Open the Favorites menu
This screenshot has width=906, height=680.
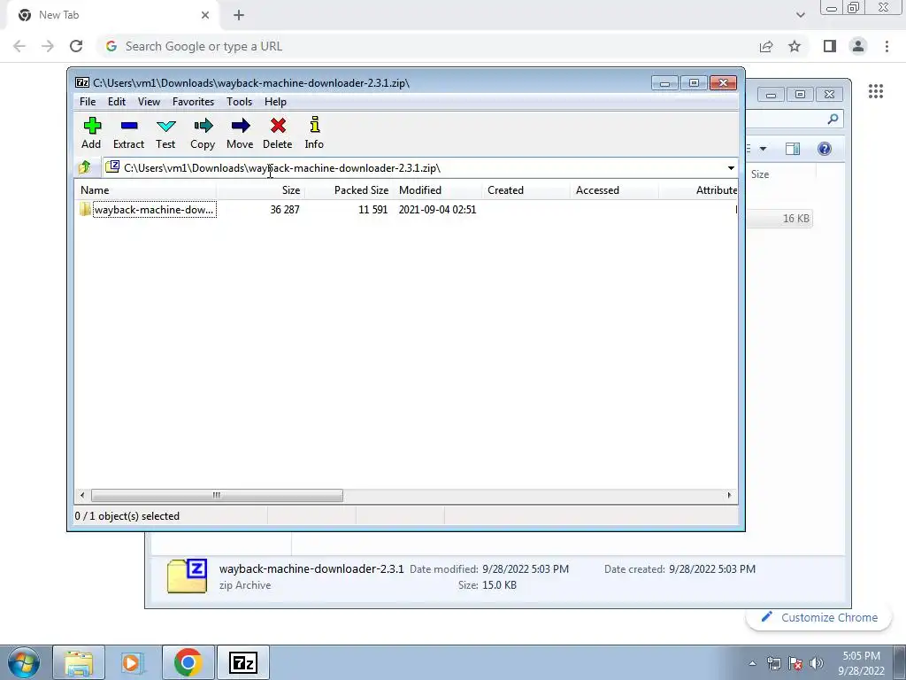[x=193, y=102]
